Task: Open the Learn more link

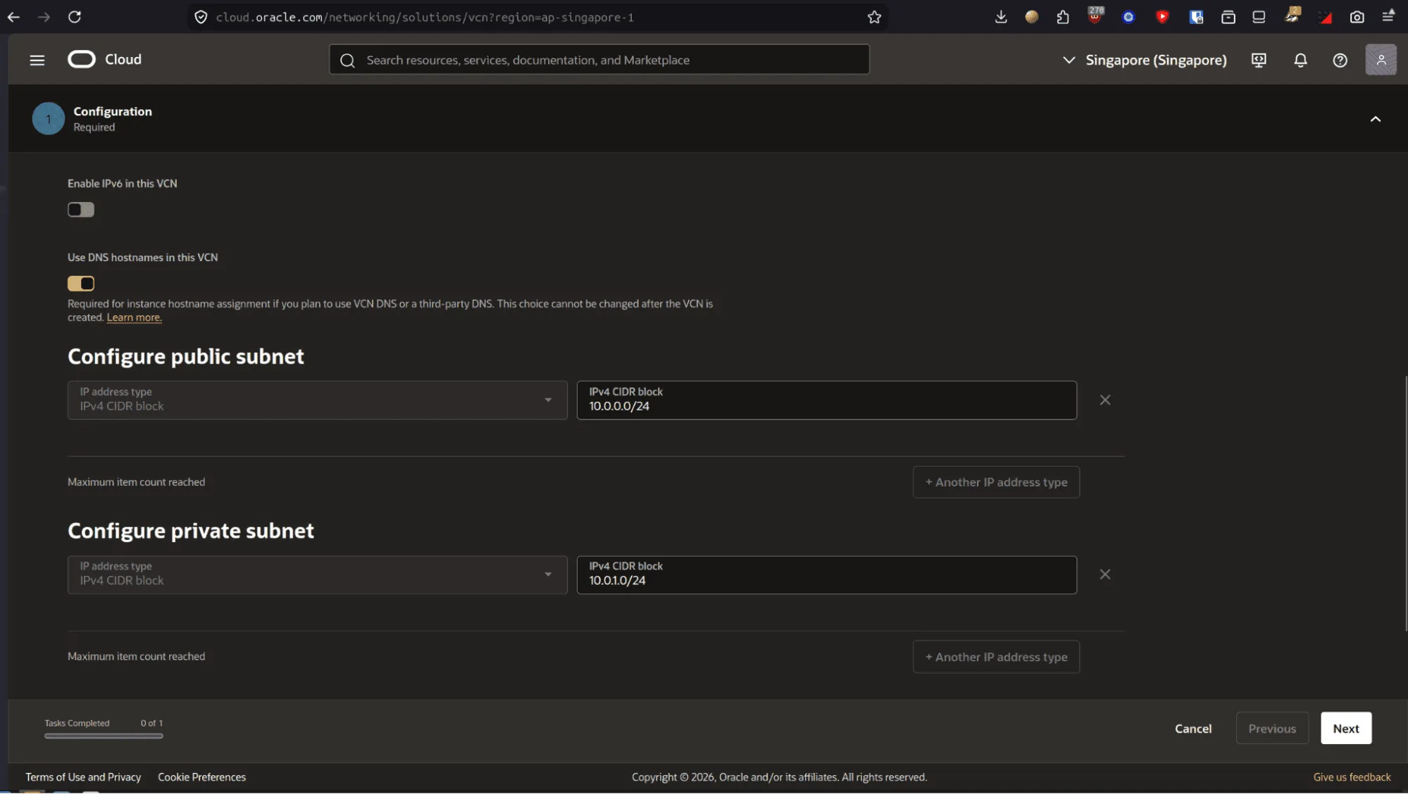Action: [134, 317]
